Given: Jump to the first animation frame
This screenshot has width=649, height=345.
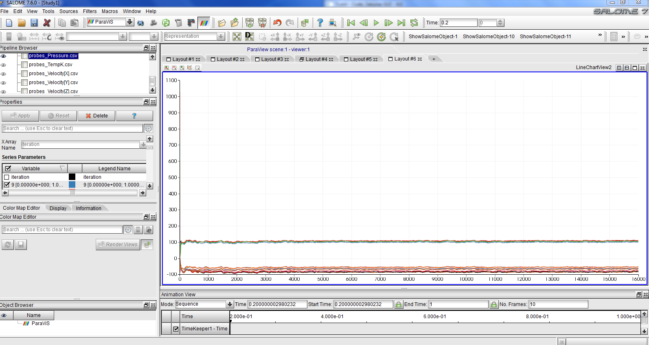Looking at the screenshot, I should pos(351,23).
